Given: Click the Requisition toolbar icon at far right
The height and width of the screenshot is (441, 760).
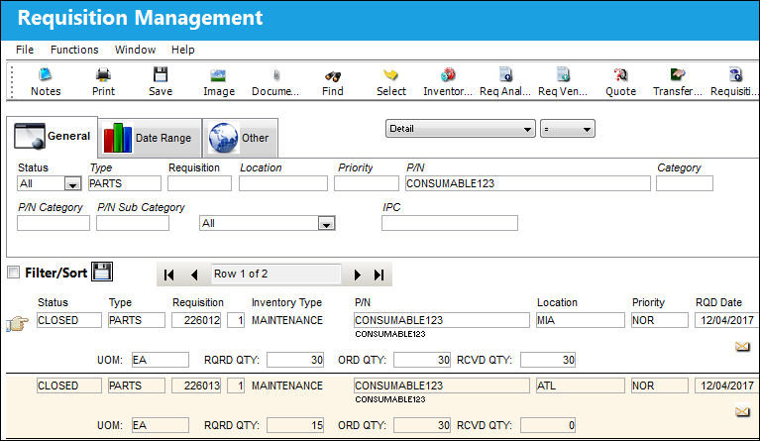Looking at the screenshot, I should pos(735,75).
